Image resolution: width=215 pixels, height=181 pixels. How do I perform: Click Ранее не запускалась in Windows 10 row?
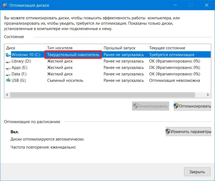pos(124,55)
